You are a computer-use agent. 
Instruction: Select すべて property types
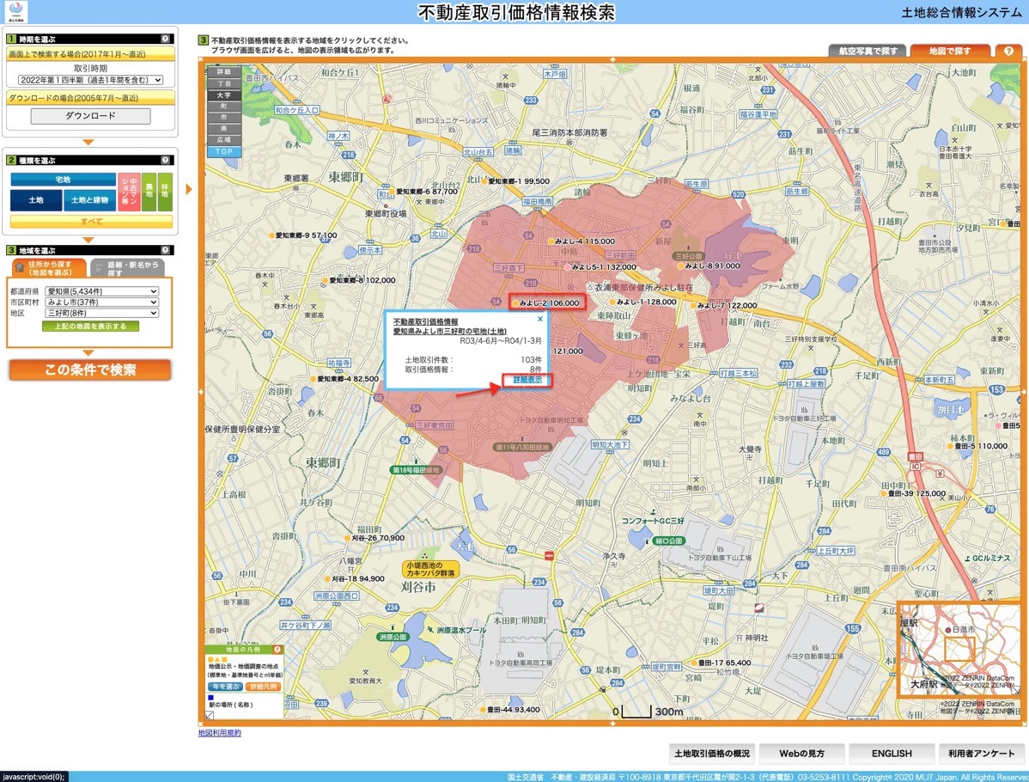[x=92, y=221]
